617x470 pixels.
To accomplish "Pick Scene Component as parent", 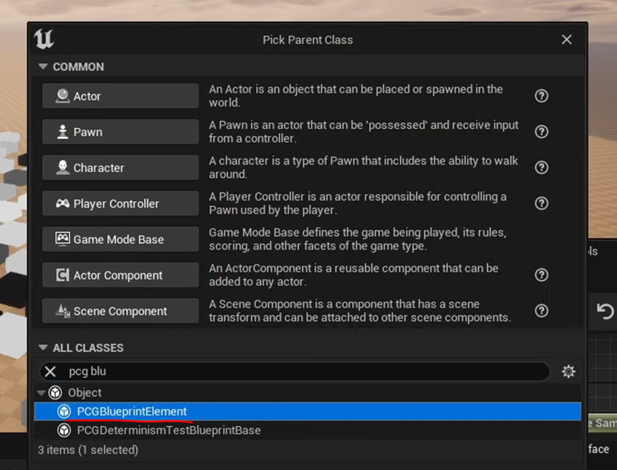I will [x=120, y=311].
